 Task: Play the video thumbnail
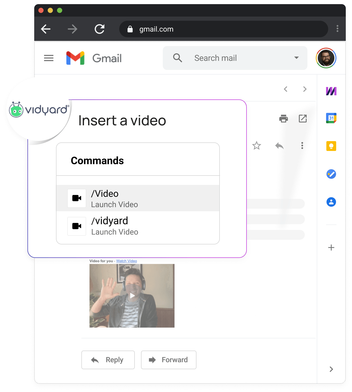132,296
